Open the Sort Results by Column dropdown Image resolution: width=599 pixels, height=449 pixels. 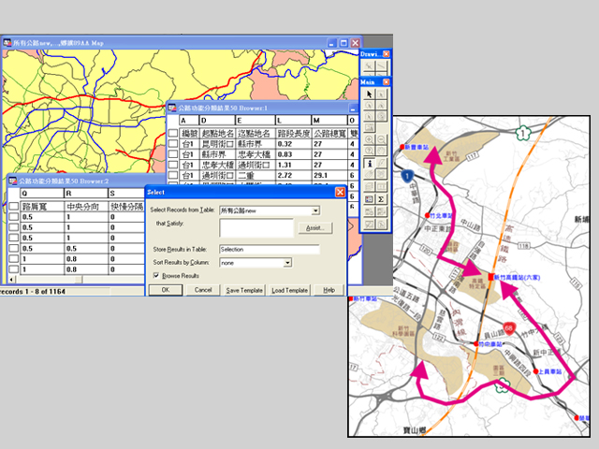pyautogui.click(x=287, y=263)
